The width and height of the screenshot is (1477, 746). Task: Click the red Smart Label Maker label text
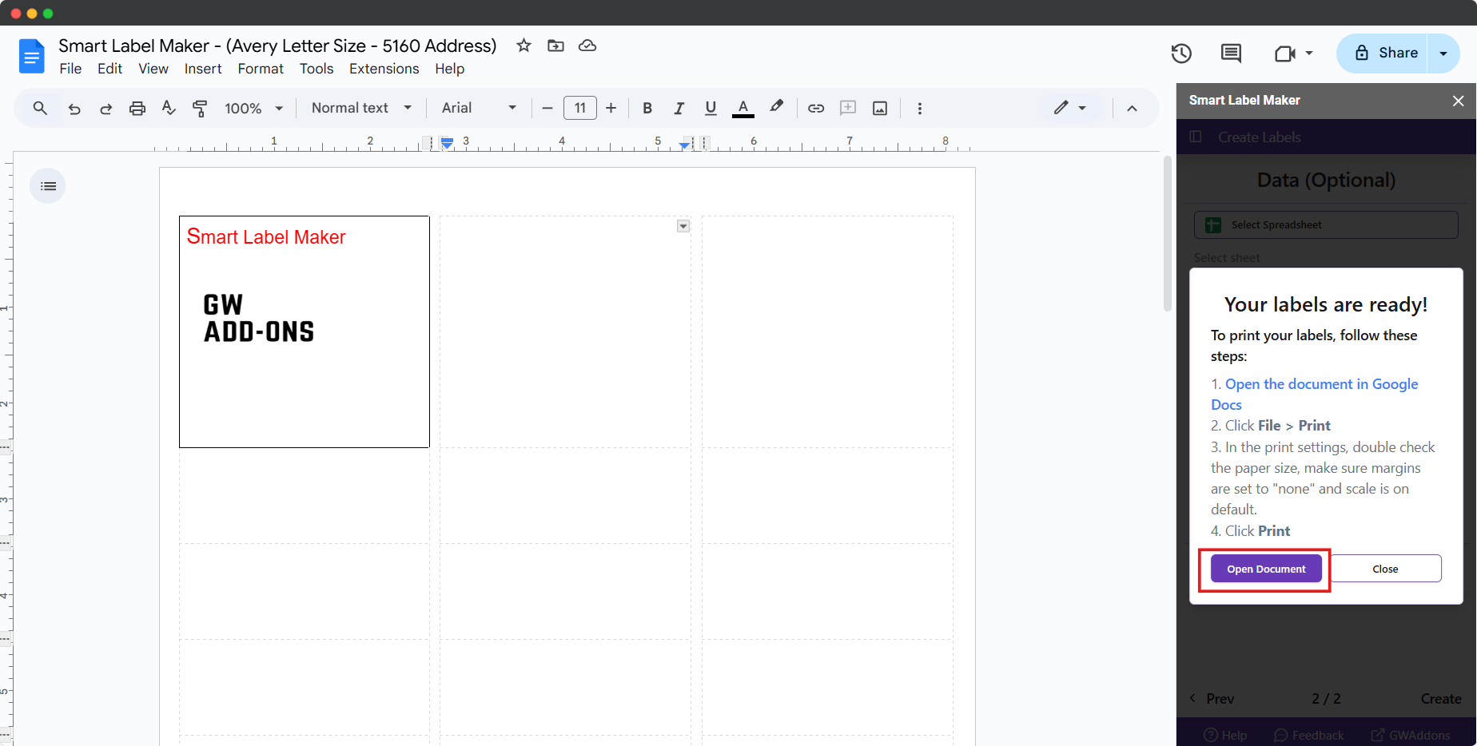(266, 237)
